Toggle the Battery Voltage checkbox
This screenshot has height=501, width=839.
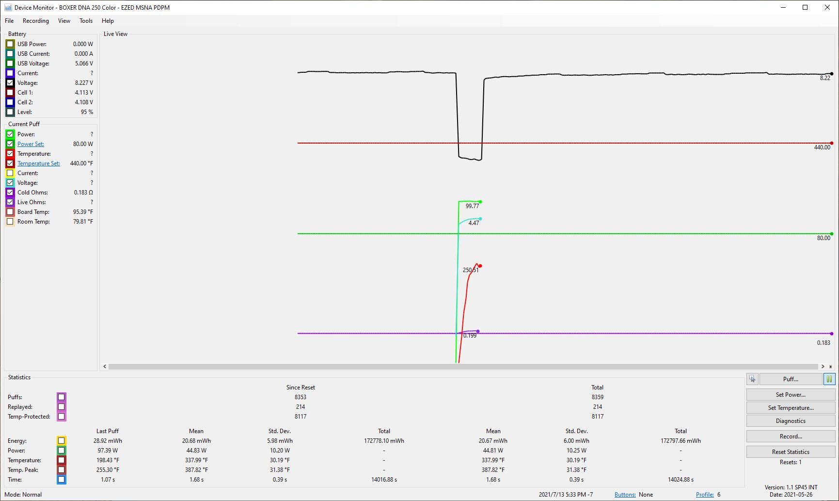point(10,83)
